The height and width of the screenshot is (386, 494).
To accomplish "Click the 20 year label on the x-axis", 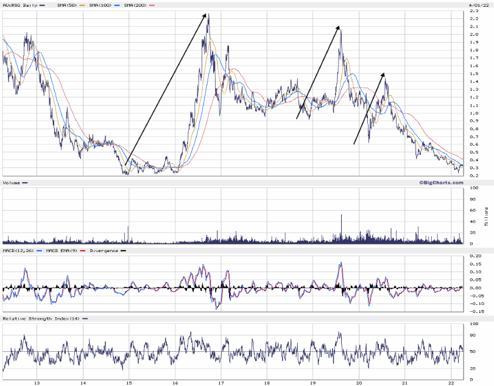I will click(359, 382).
